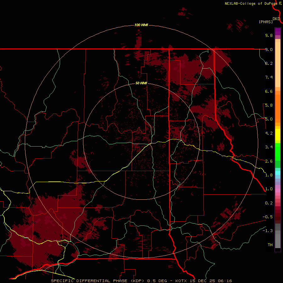Click the TH threshold label on the legend
The height and width of the screenshot is (283, 283).
(270, 245)
